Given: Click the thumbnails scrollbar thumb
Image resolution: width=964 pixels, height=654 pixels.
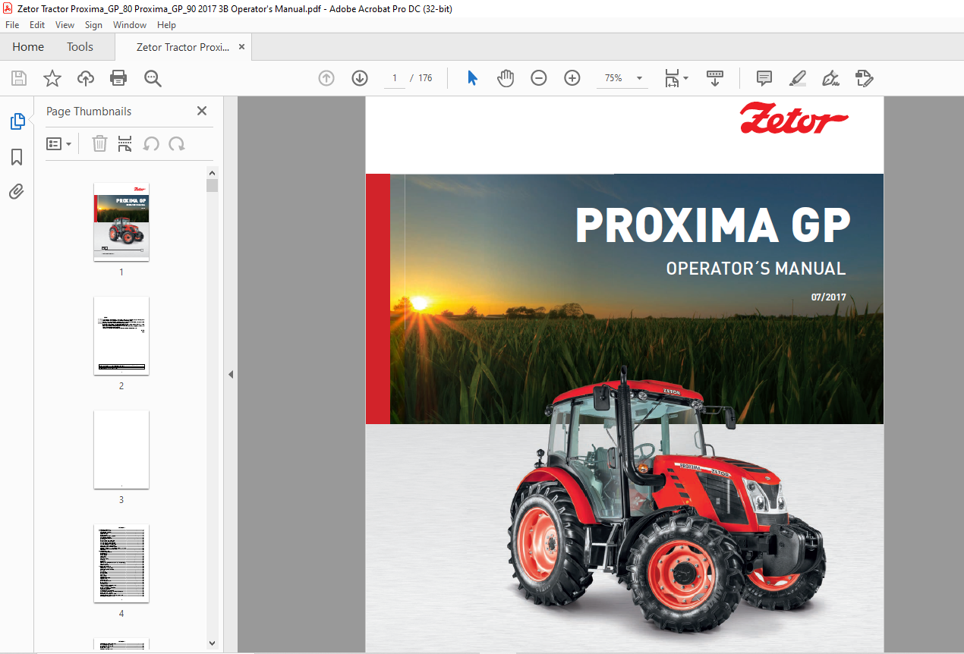Looking at the screenshot, I should (x=213, y=185).
